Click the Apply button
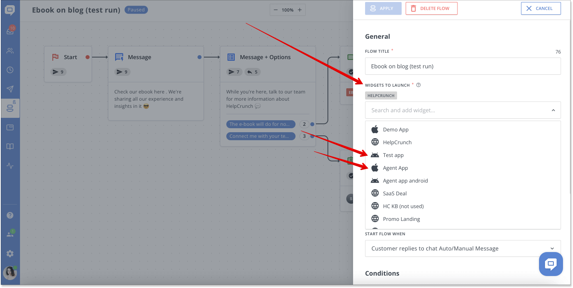Viewport: 573px width, 288px height. 383,8
